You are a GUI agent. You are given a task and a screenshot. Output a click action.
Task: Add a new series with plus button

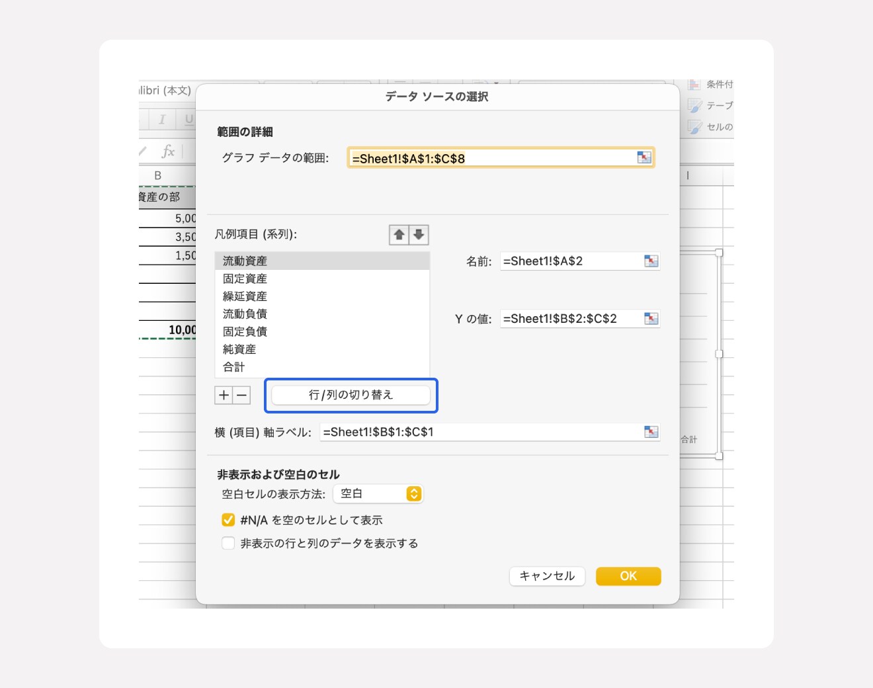tap(224, 396)
